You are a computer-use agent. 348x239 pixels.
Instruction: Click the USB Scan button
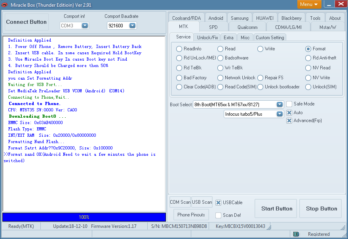tap(202, 202)
